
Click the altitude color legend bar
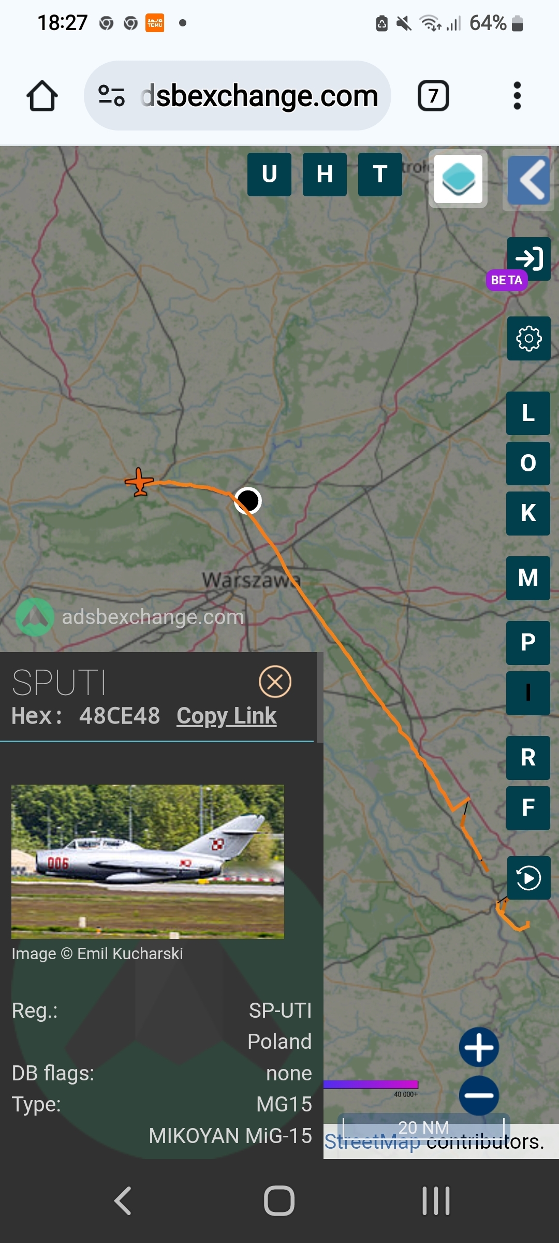pyautogui.click(x=371, y=1085)
